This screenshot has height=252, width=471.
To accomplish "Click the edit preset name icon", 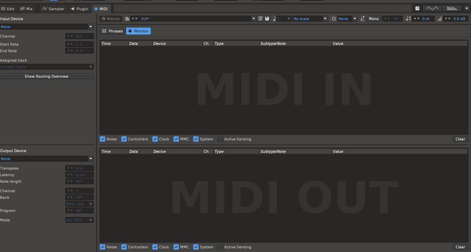I will 260,19.
